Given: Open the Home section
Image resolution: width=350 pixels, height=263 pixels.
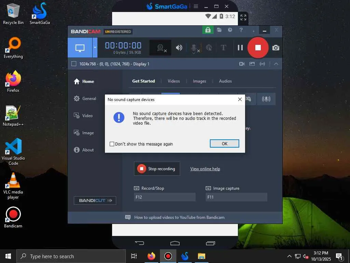Looking at the screenshot, I should pos(84,82).
